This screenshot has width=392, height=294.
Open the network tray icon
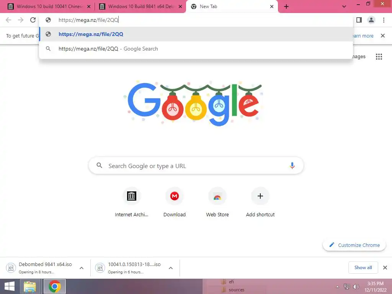(x=347, y=286)
